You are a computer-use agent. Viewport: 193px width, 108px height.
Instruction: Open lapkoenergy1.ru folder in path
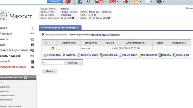pyautogui.click(x=100, y=34)
